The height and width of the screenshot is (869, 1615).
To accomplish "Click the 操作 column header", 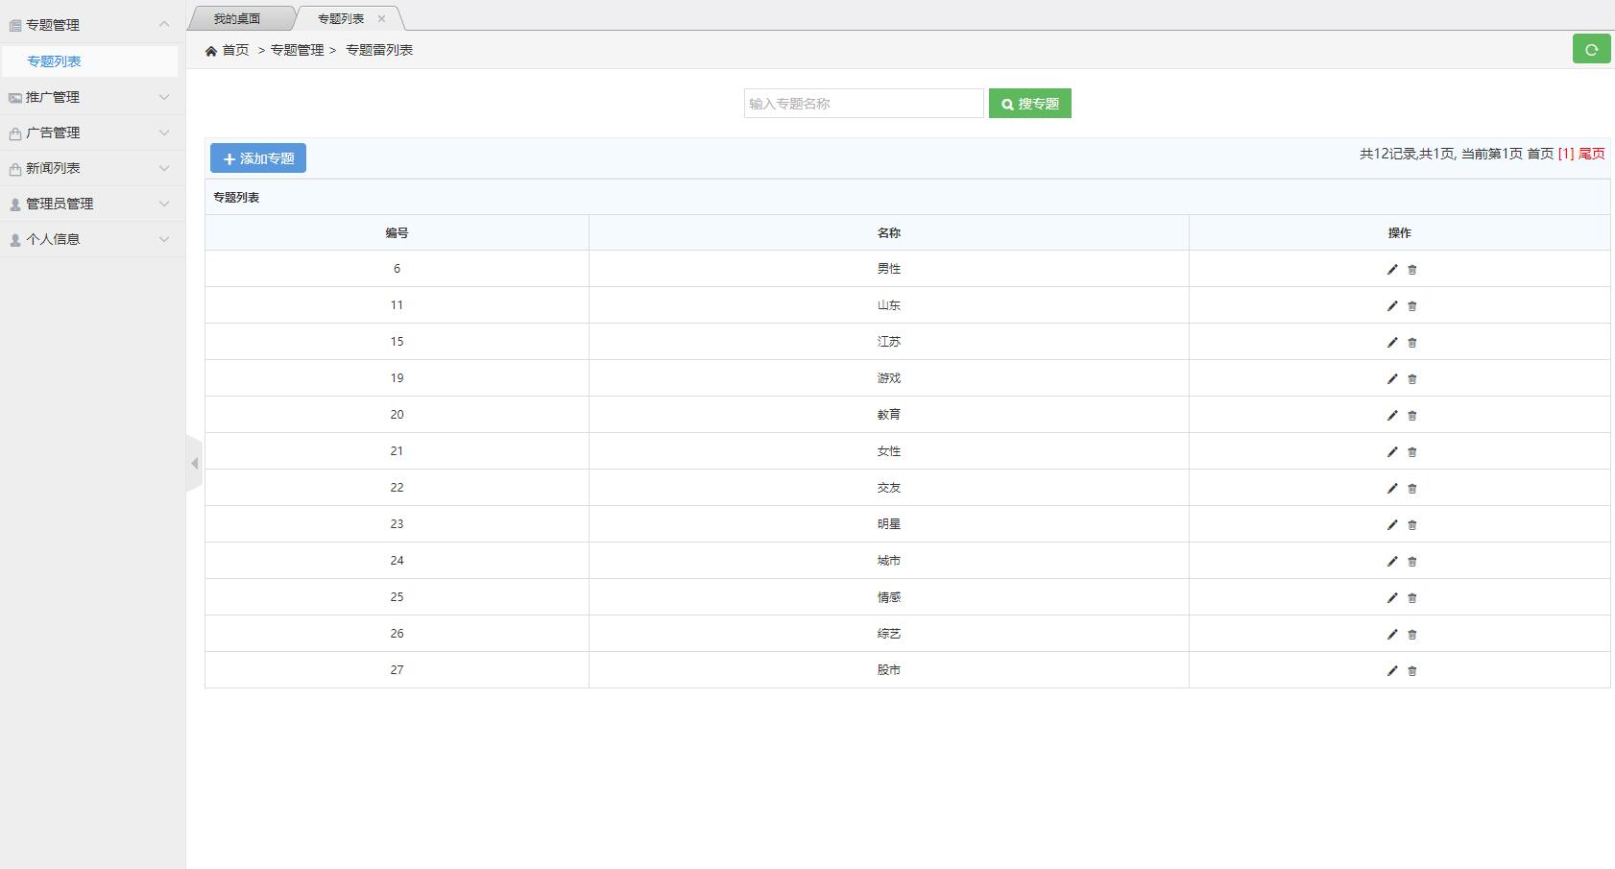I will click(1400, 233).
